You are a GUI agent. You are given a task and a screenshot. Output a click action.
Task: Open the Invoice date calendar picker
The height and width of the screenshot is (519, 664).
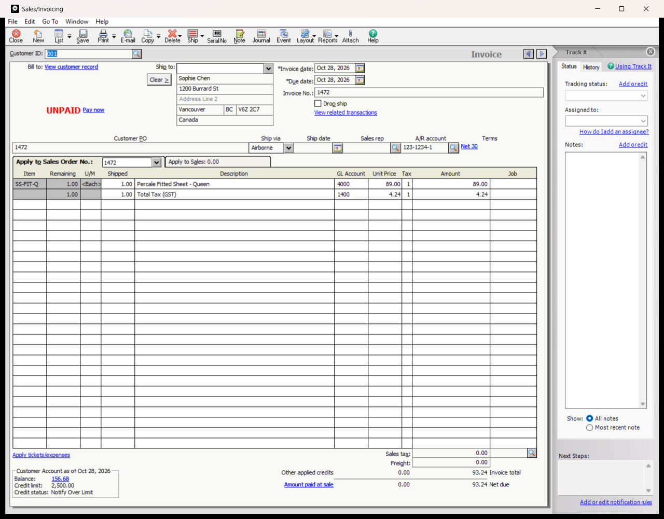(x=360, y=68)
